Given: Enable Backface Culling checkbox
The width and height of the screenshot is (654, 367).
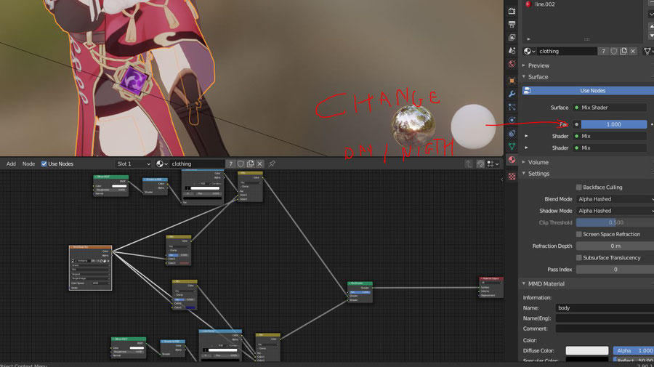Looking at the screenshot, I should 579,187.
